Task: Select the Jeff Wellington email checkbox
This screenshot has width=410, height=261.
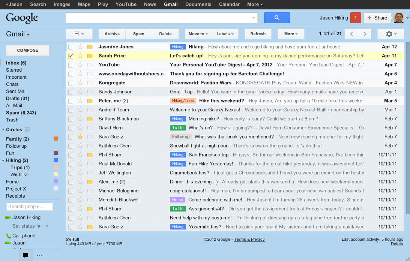Action: (x=71, y=173)
